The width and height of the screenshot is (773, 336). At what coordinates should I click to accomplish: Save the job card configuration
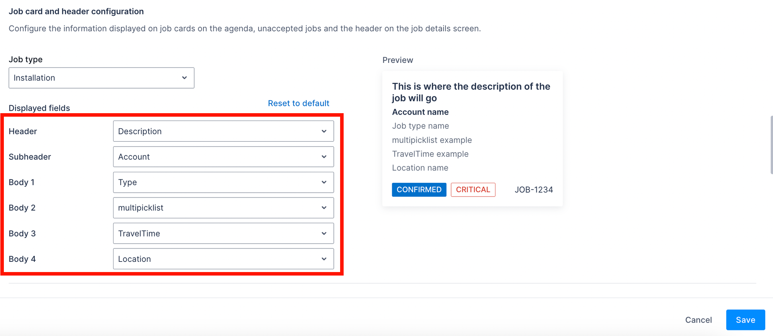tap(745, 320)
